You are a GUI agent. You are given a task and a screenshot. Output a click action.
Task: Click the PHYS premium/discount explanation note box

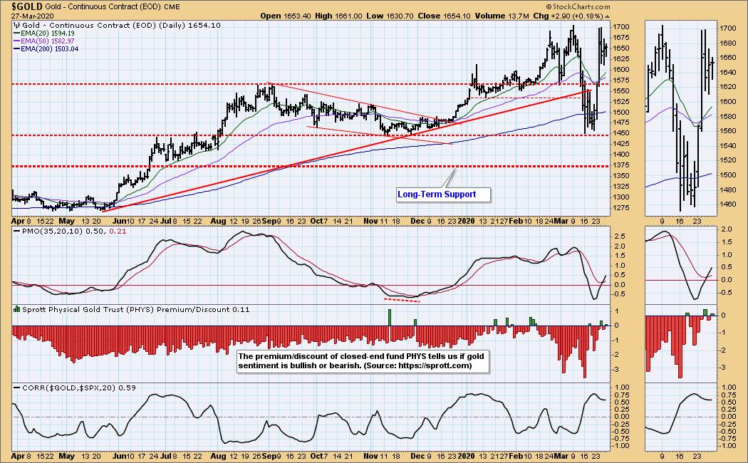tap(363, 361)
